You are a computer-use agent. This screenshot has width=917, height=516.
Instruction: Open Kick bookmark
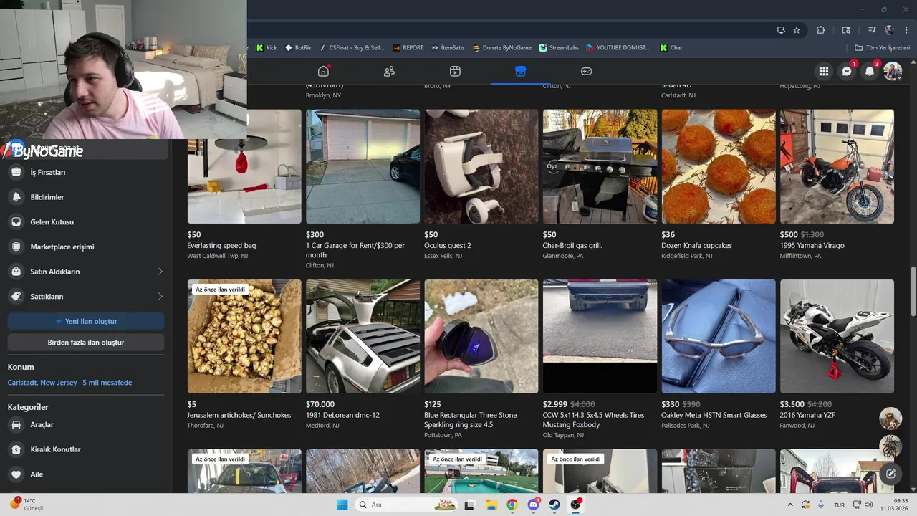(267, 48)
